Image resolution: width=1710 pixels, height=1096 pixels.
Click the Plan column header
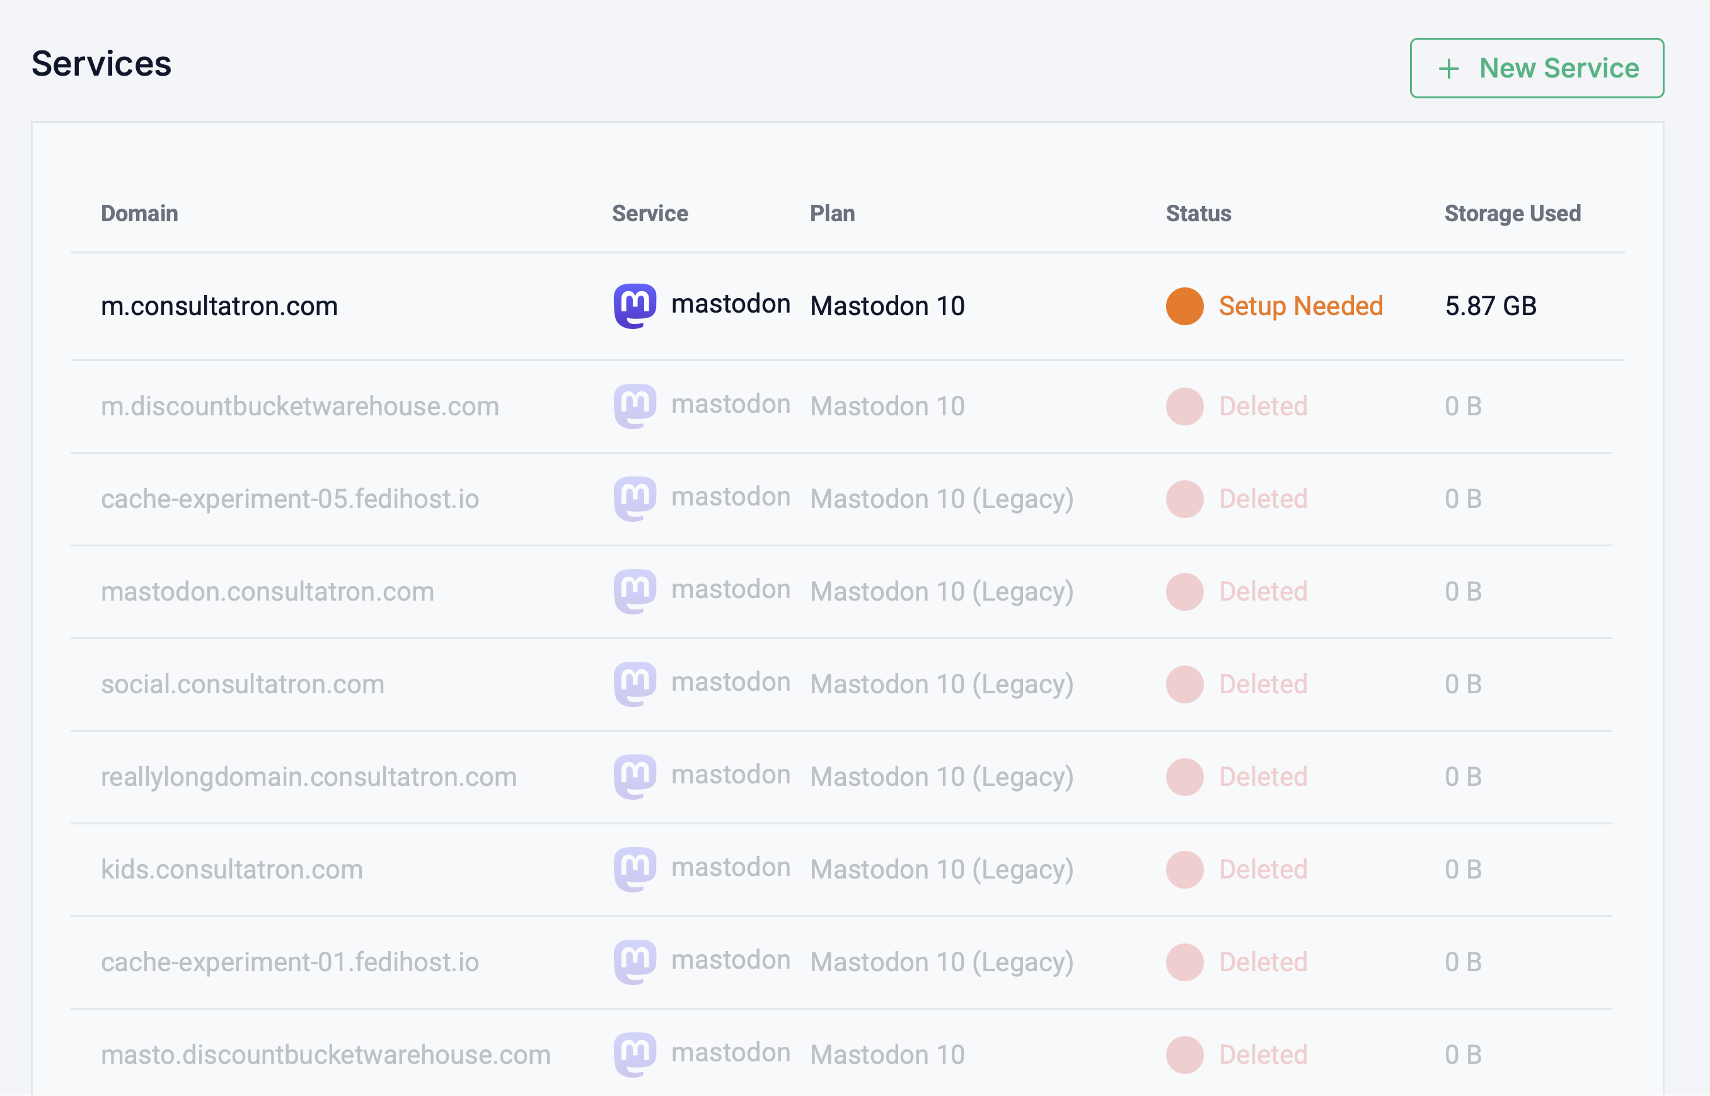(832, 214)
